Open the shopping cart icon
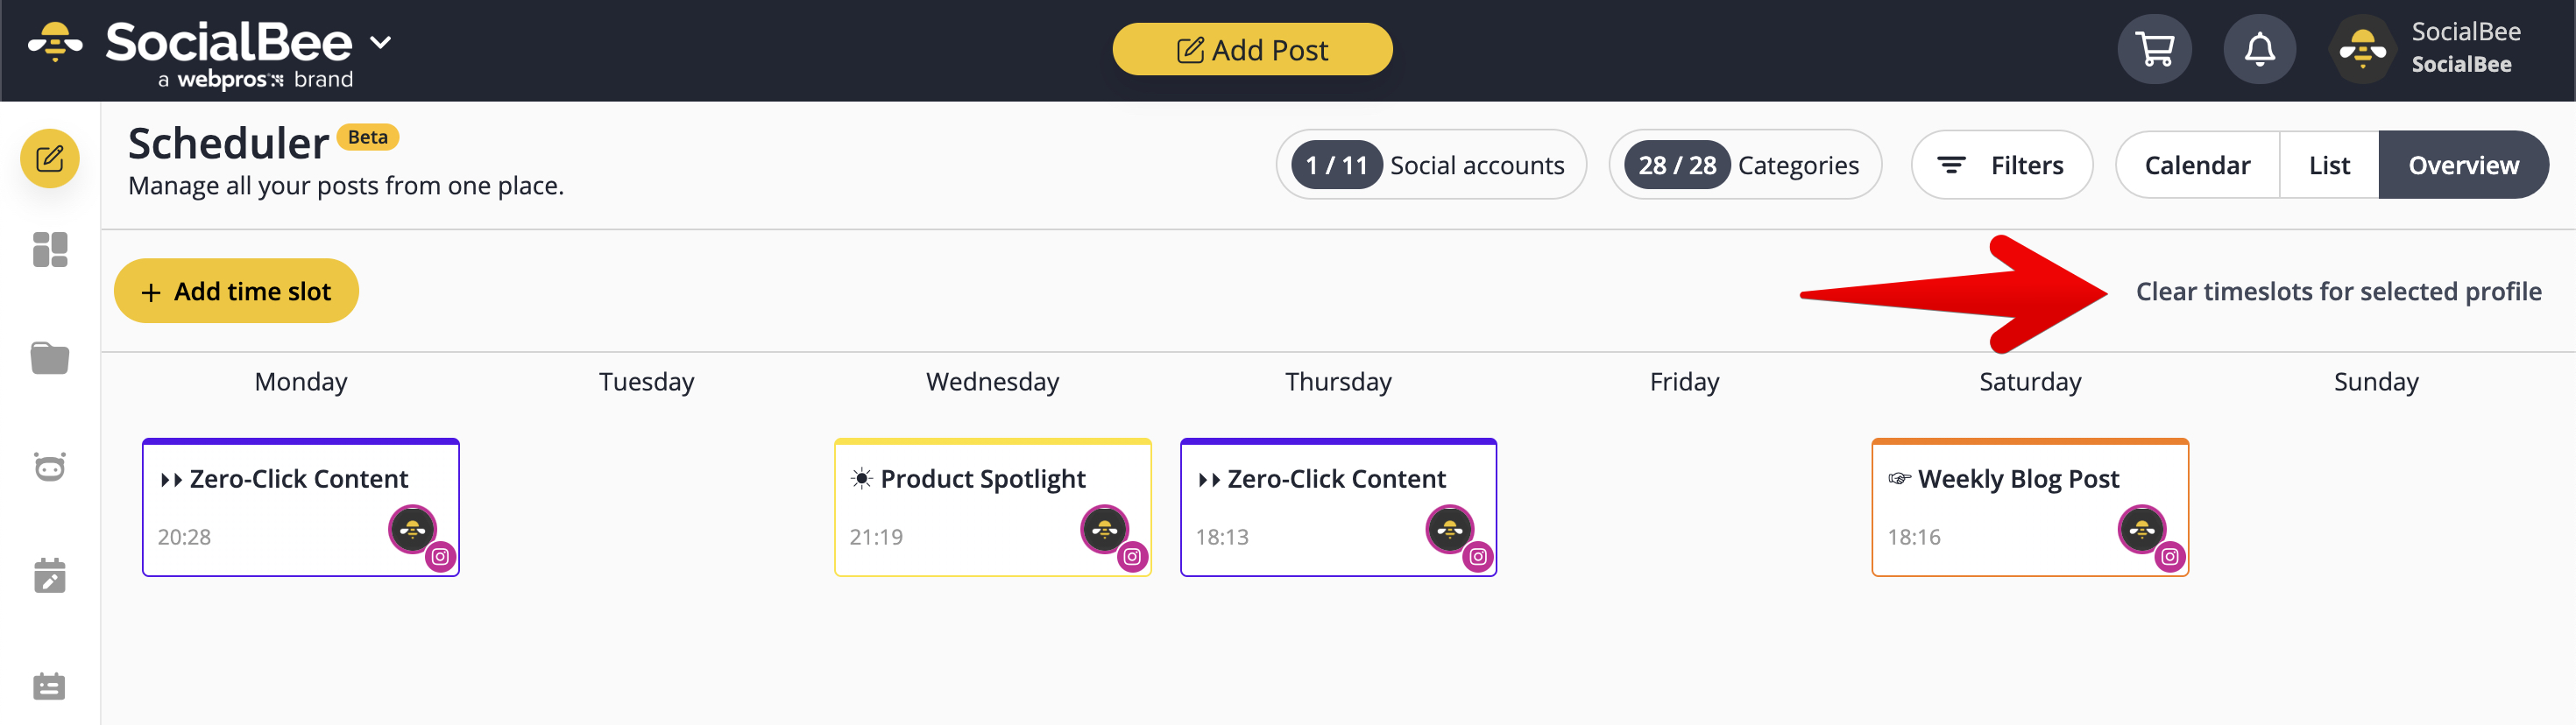The image size is (2576, 725). [x=2154, y=49]
